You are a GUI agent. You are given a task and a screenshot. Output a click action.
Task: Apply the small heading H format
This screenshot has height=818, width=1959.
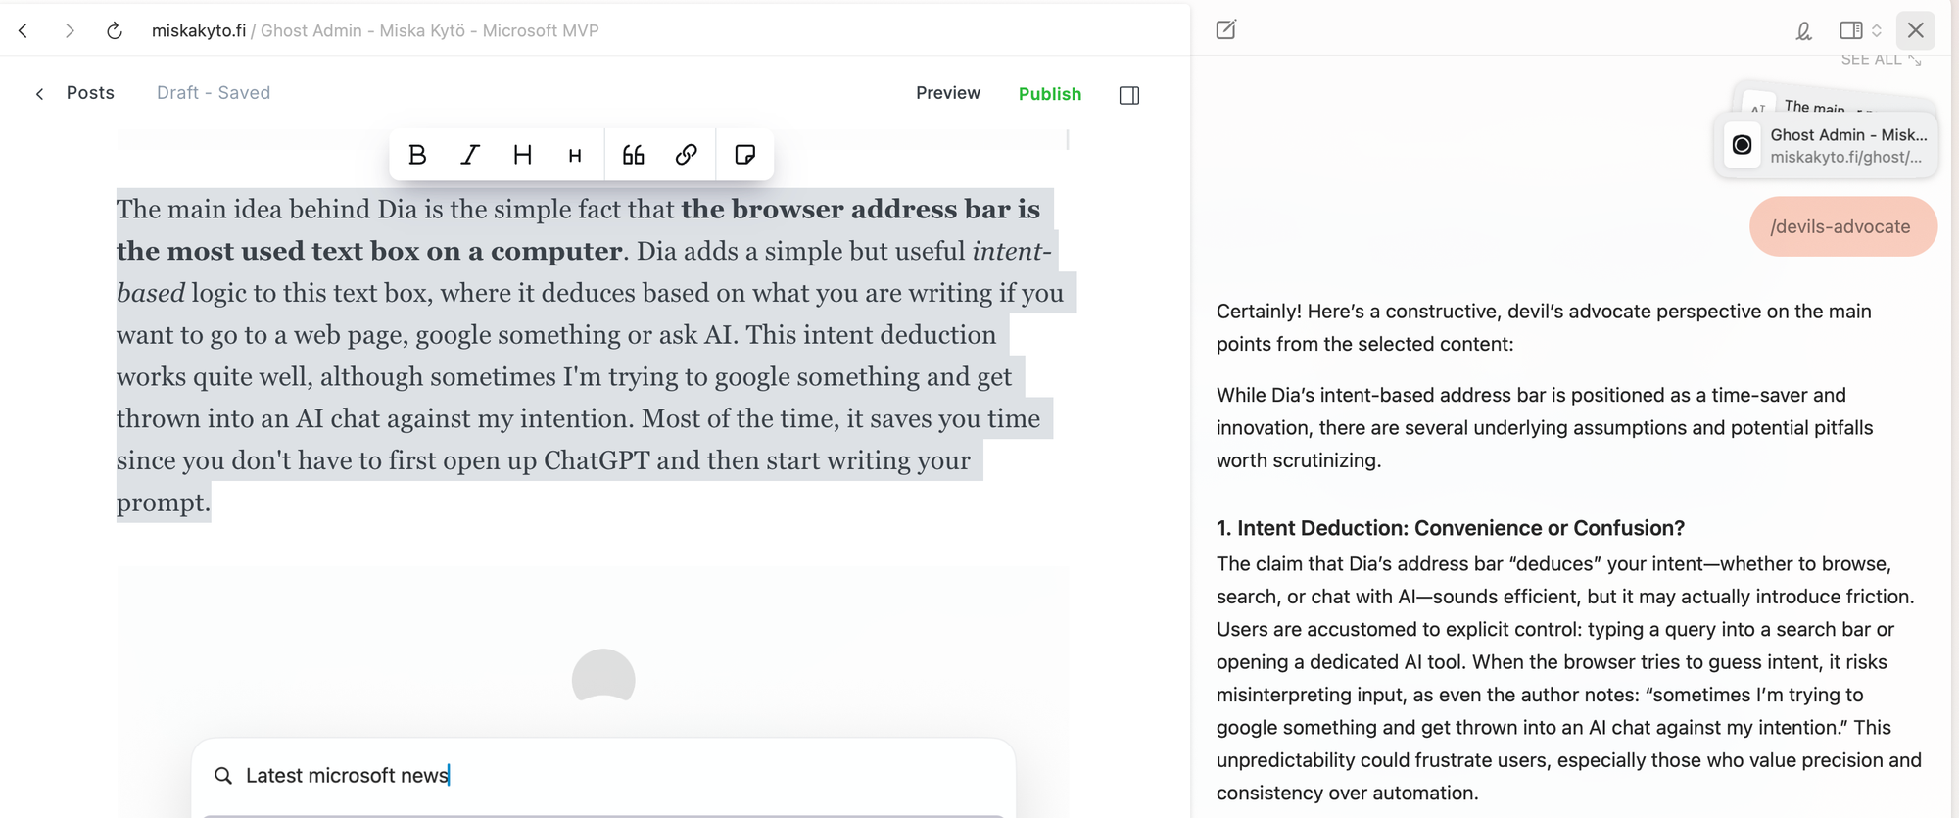tap(575, 156)
